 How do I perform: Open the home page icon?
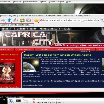click(x=16, y=20)
